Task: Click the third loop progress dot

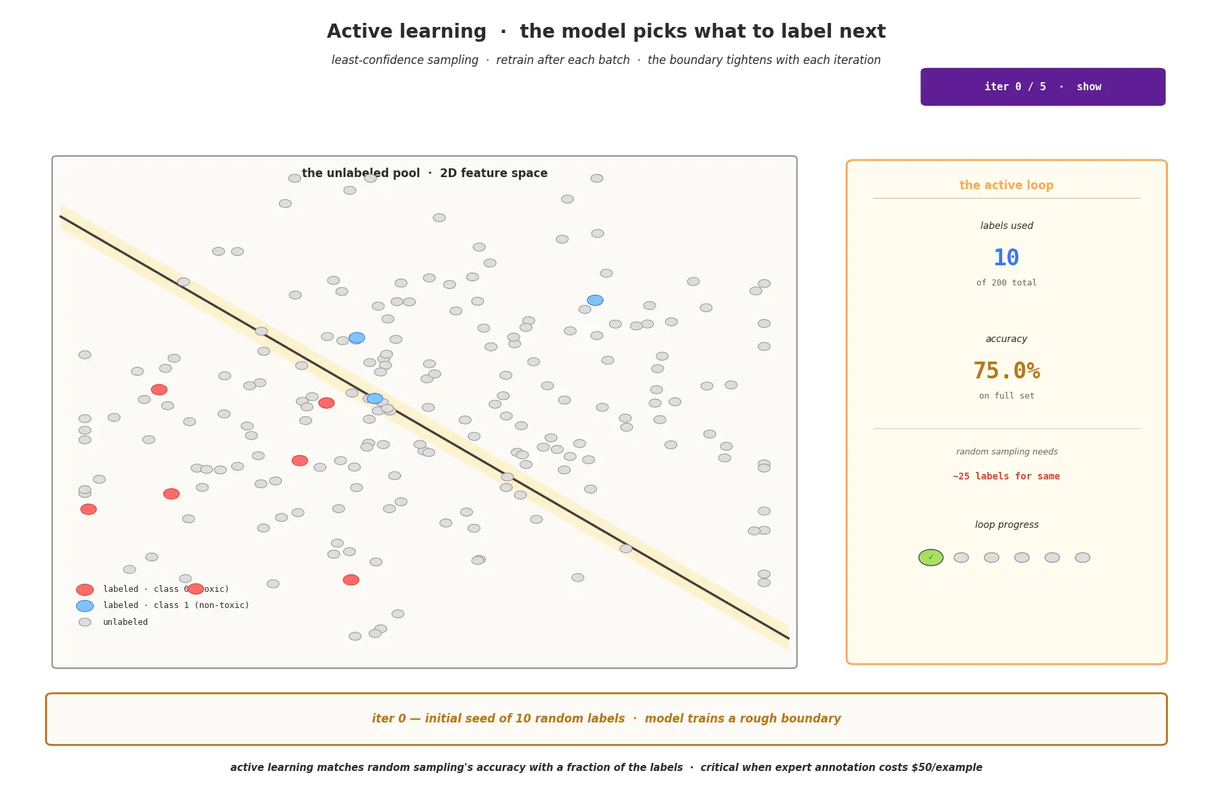Action: pyautogui.click(x=991, y=558)
